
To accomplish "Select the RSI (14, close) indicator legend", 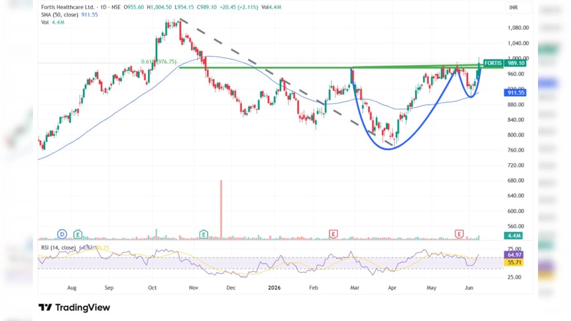I will (58, 247).
